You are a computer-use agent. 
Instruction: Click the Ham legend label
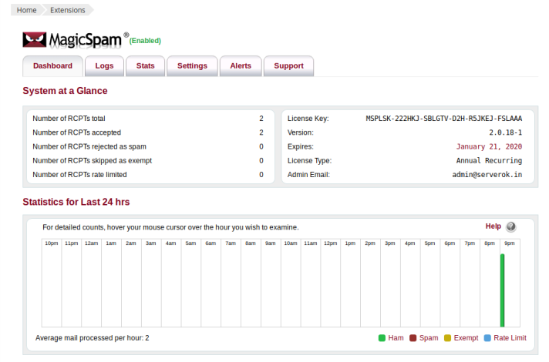(x=396, y=338)
